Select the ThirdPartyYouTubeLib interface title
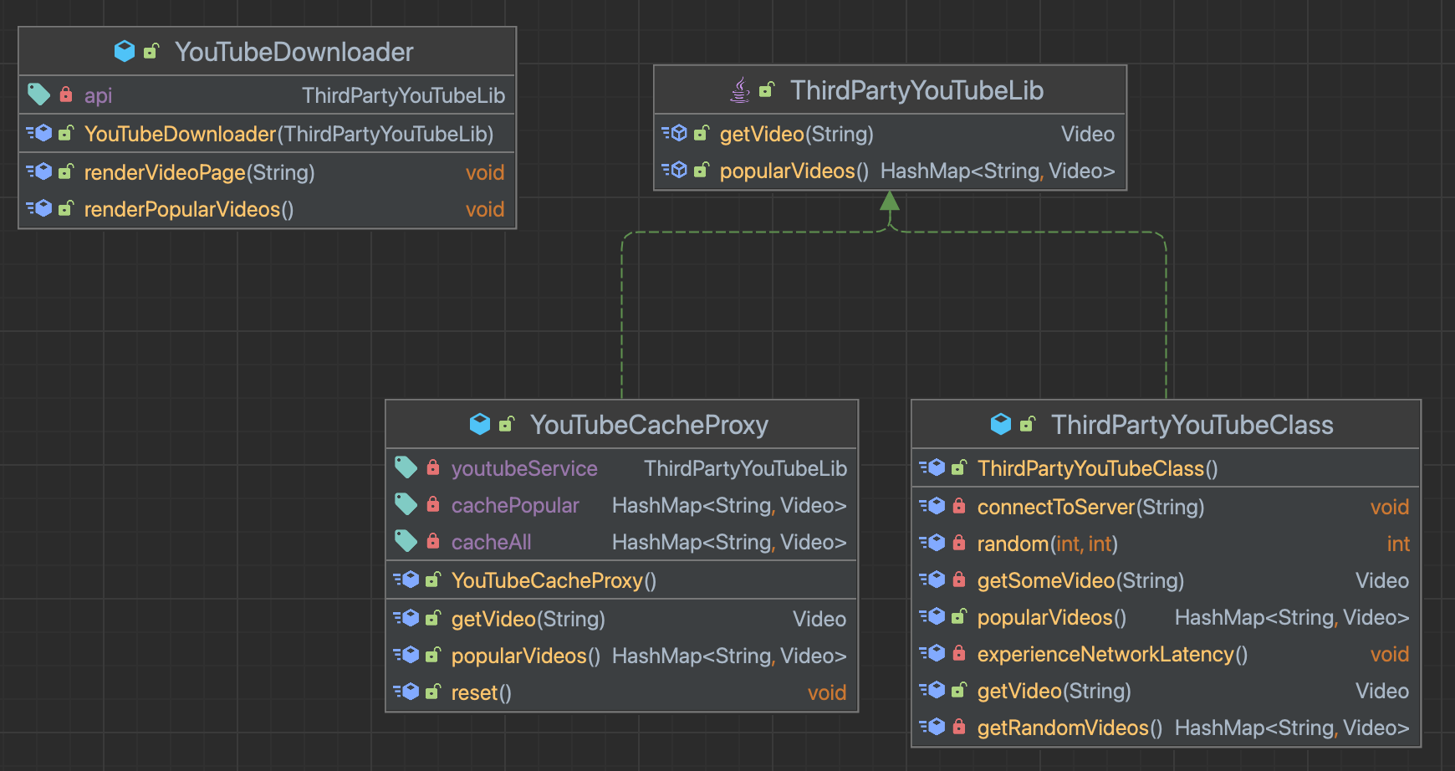Viewport: 1455px width, 771px height. (917, 90)
